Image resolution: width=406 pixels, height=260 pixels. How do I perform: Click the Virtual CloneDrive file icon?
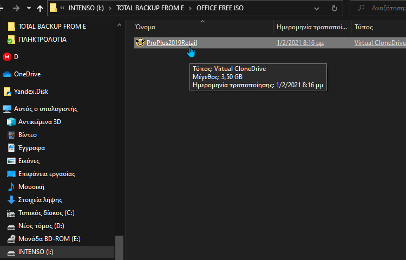140,42
